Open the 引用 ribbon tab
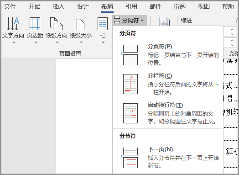 tap(131, 6)
